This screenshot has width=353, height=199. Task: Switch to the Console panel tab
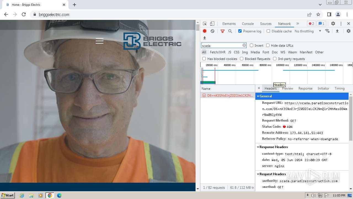point(248,24)
